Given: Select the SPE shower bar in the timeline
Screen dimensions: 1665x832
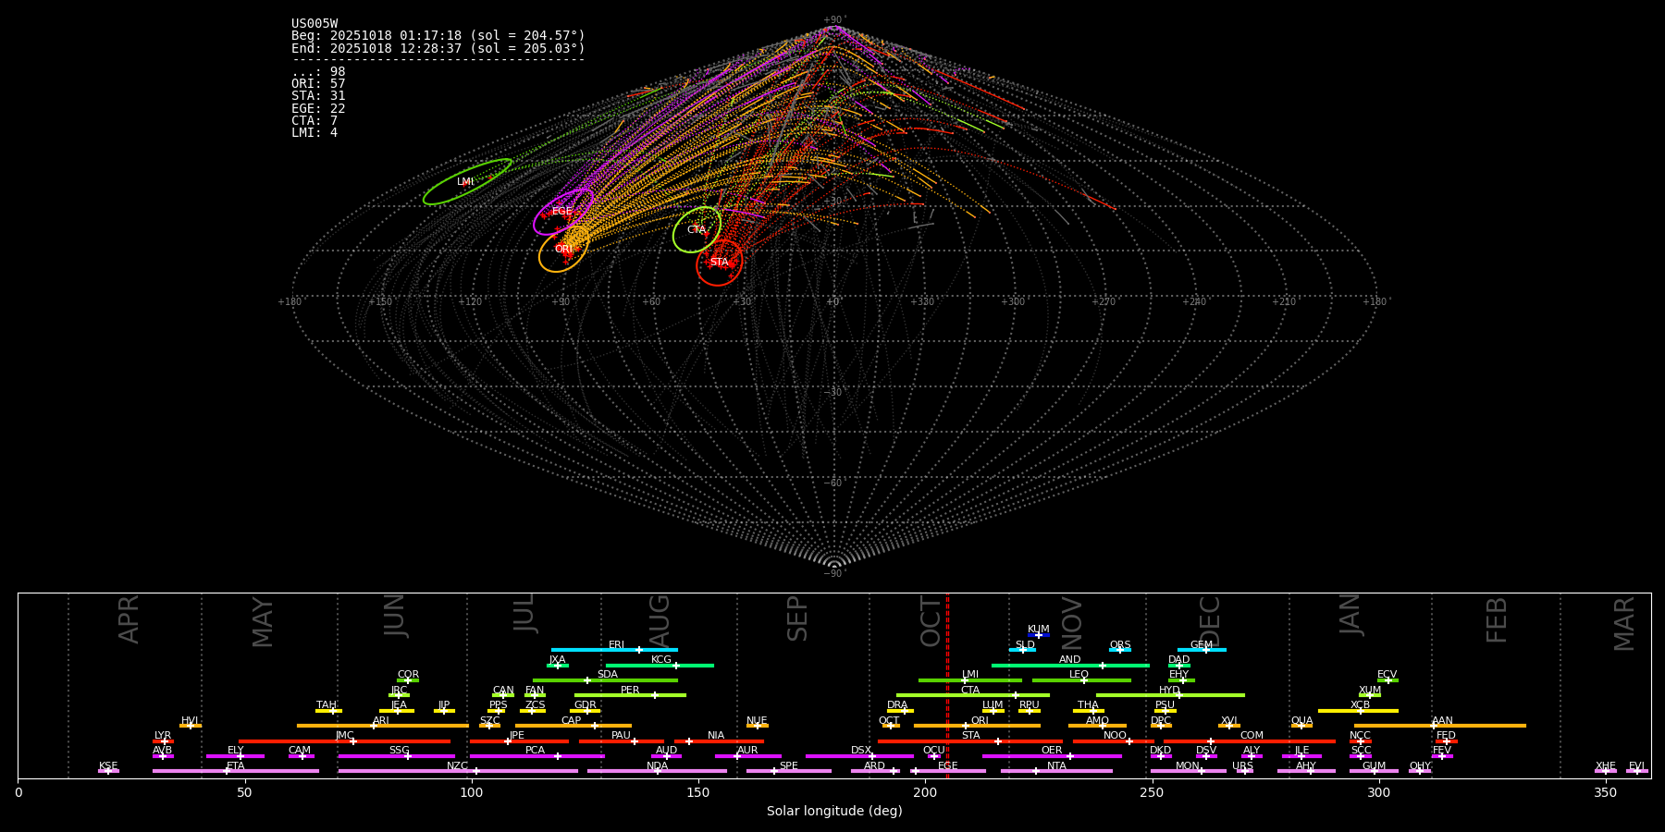Looking at the screenshot, I should click(x=788, y=771).
